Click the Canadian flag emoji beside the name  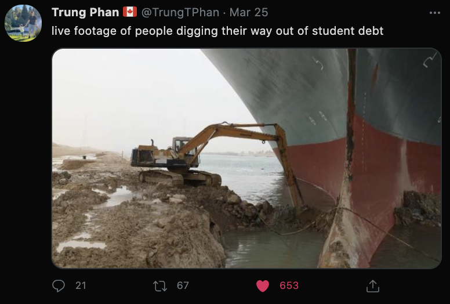pyautogui.click(x=130, y=12)
